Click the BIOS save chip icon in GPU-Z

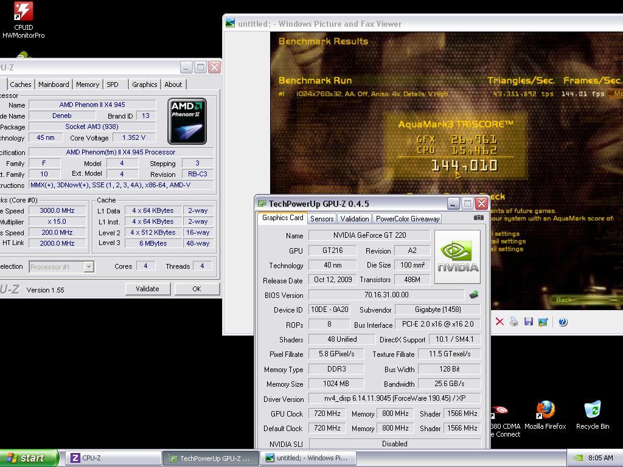[x=474, y=295]
